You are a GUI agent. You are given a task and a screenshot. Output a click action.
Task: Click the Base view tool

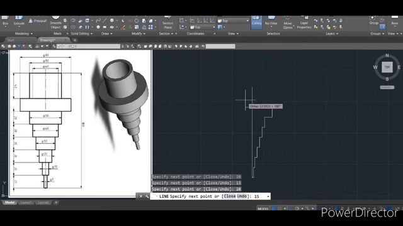395,21
